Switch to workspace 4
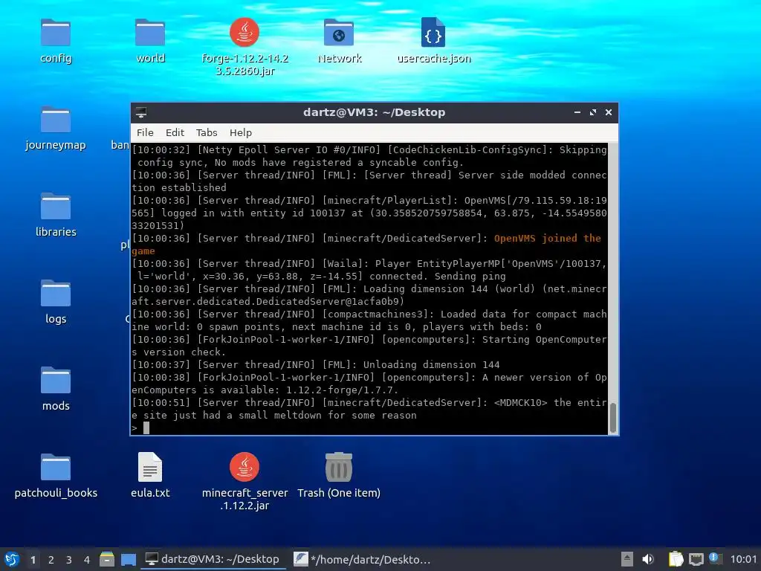Image resolution: width=761 pixels, height=571 pixels. (87, 560)
